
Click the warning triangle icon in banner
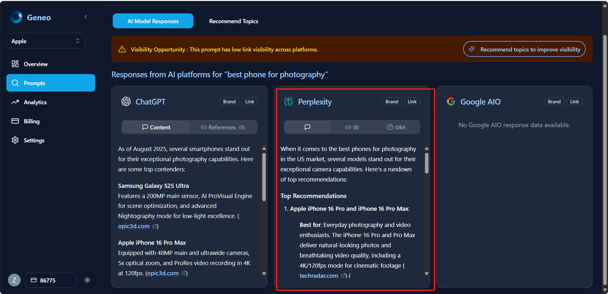(x=122, y=49)
